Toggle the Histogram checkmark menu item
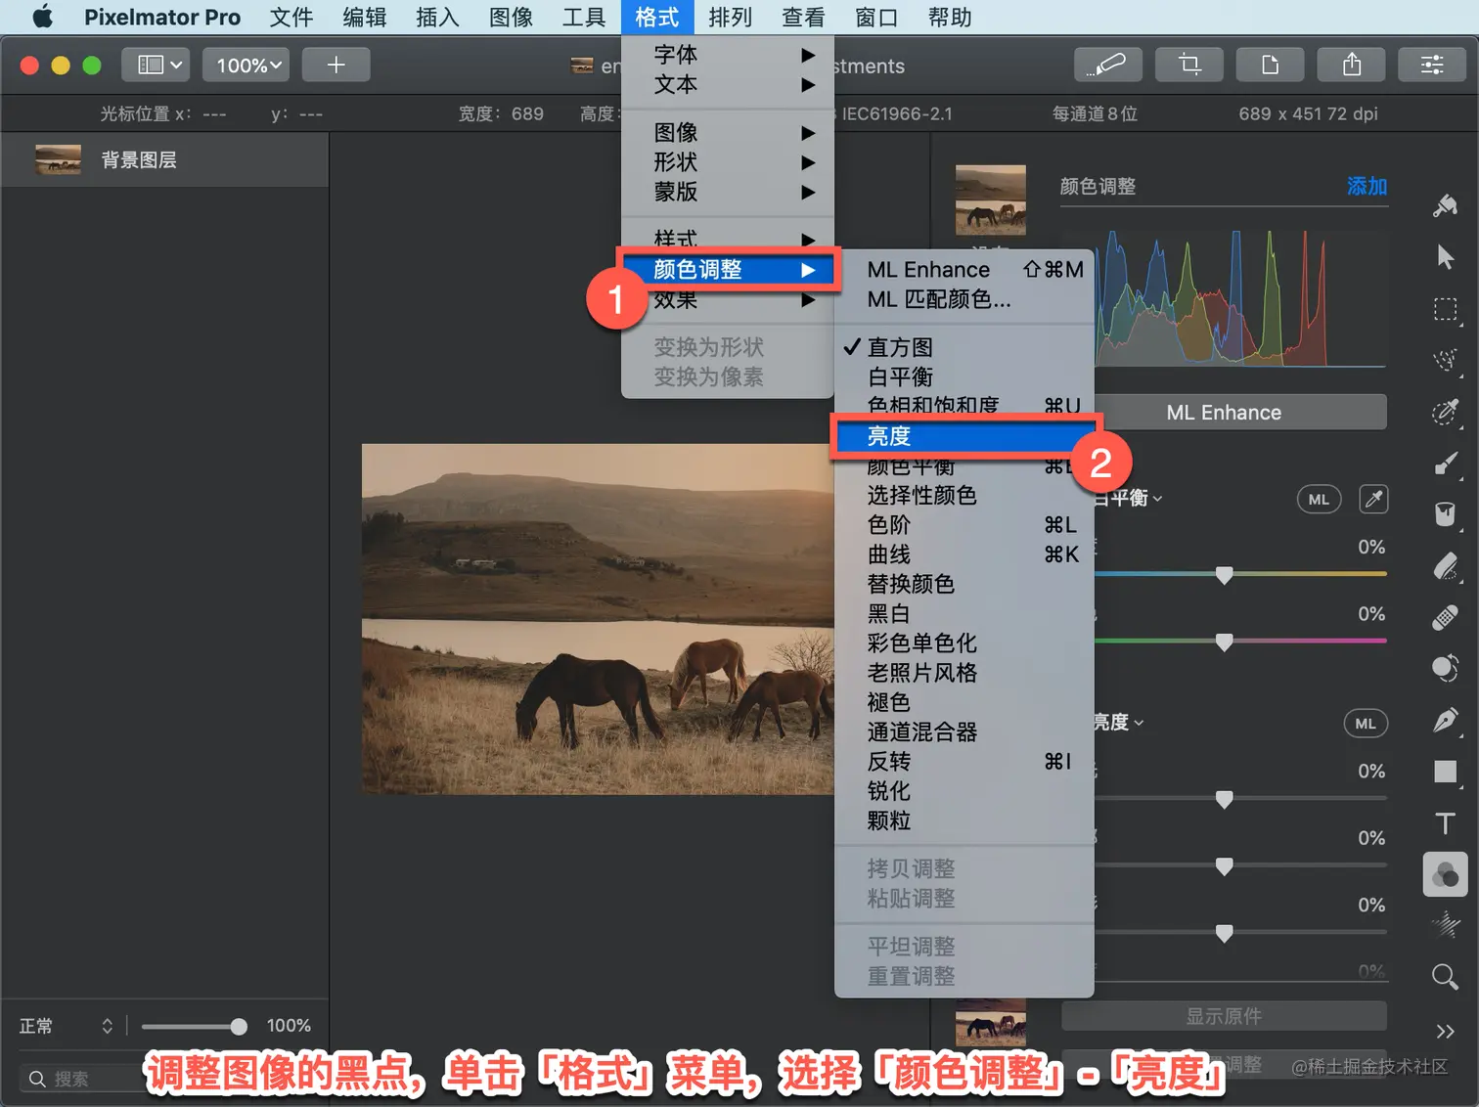The image size is (1479, 1107). pyautogui.click(x=964, y=347)
